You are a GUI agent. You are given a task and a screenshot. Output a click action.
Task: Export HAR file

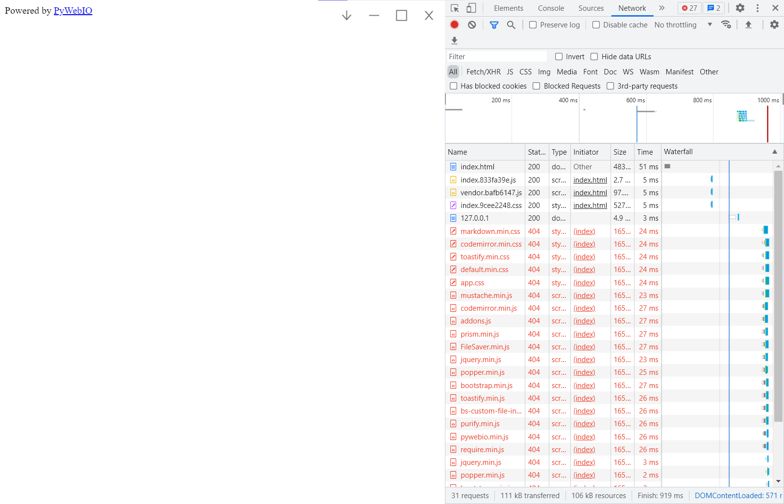[454, 41]
